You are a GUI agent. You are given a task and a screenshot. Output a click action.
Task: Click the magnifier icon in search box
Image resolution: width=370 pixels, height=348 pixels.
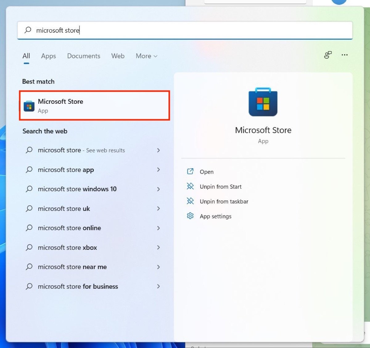pyautogui.click(x=28, y=30)
